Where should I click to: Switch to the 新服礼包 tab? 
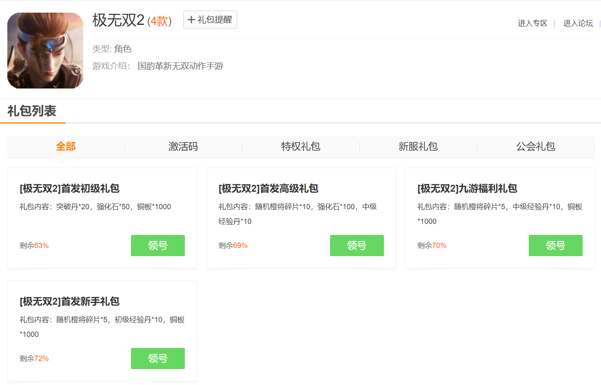tap(418, 146)
